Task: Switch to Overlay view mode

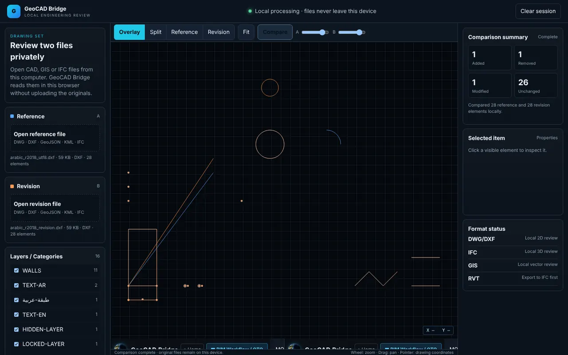Action: tap(130, 32)
